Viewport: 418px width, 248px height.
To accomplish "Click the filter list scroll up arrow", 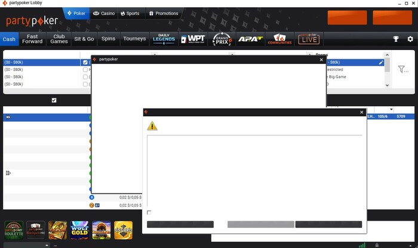I will click(387, 55).
